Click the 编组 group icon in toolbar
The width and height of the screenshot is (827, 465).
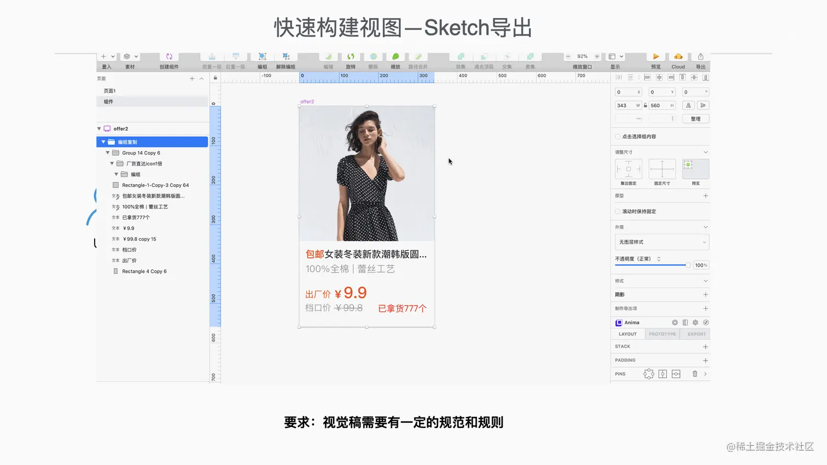[263, 57]
